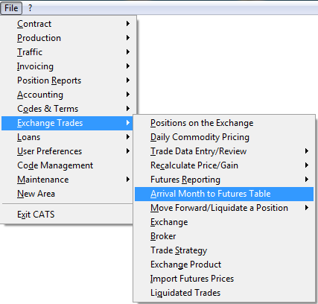Screen dimensions: 318x304
Task: Choose Import Futures Prices
Action: (x=224, y=279)
